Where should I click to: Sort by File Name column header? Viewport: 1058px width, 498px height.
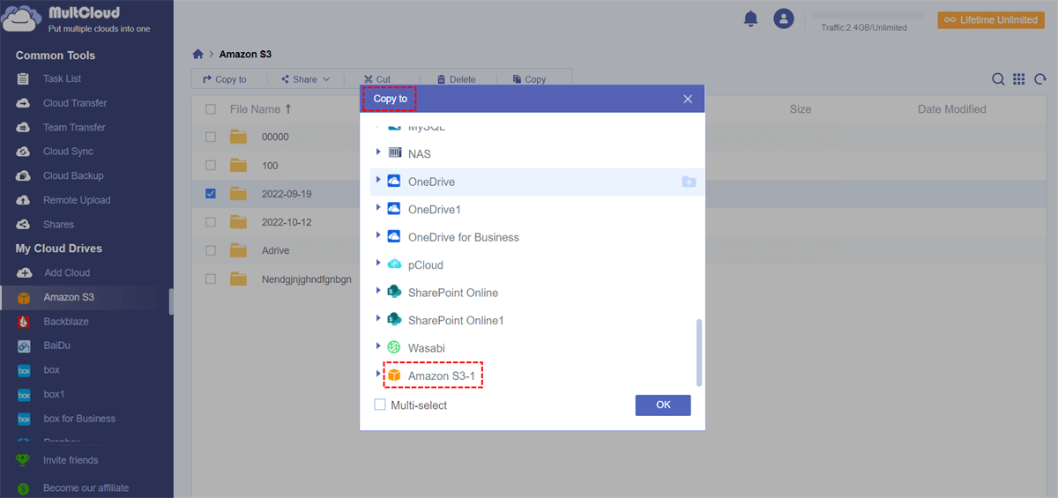pos(260,109)
